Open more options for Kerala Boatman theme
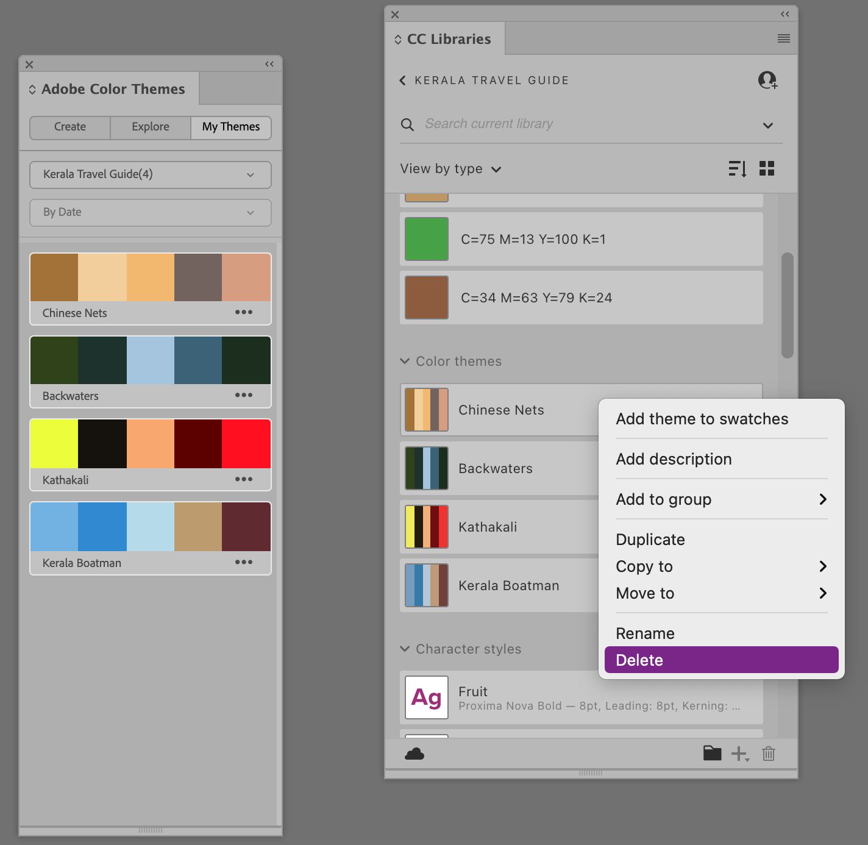Image resolution: width=868 pixels, height=845 pixels. coord(244,562)
